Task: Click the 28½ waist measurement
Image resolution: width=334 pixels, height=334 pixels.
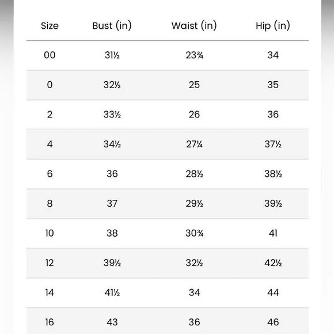Action: point(194,174)
